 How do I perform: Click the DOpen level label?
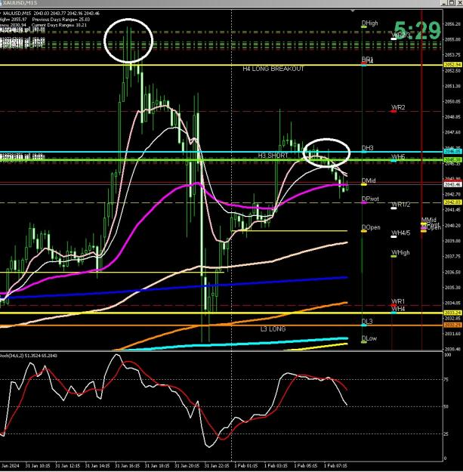pos(371,227)
